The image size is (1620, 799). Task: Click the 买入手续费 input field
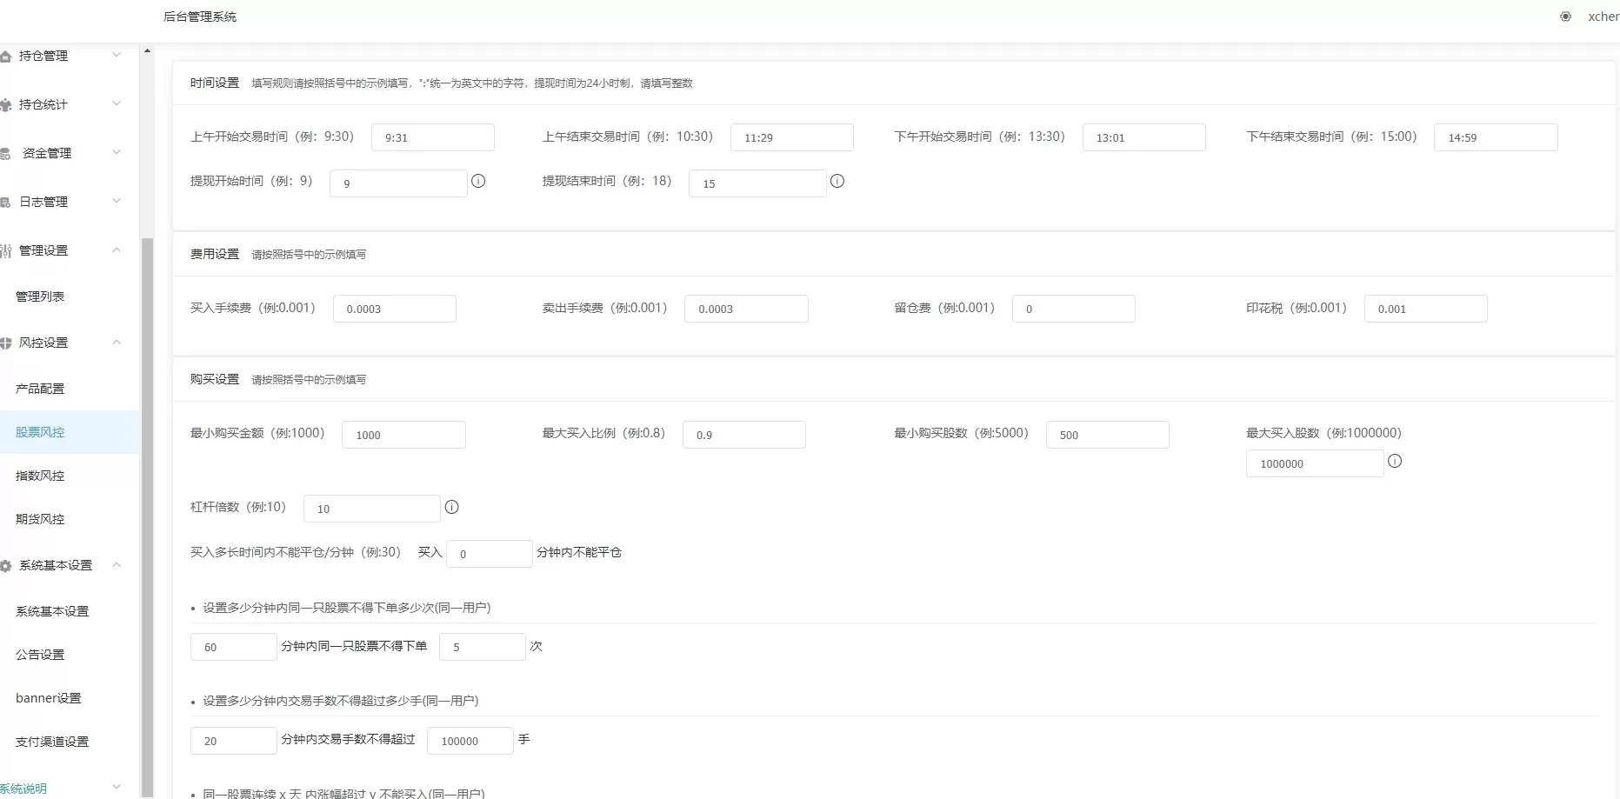point(394,309)
